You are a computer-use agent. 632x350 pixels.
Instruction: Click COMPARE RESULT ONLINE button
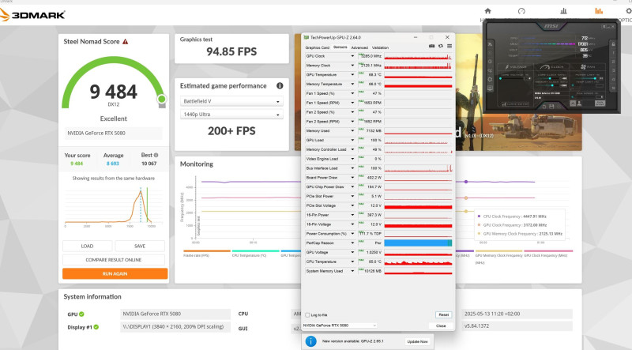tap(114, 260)
